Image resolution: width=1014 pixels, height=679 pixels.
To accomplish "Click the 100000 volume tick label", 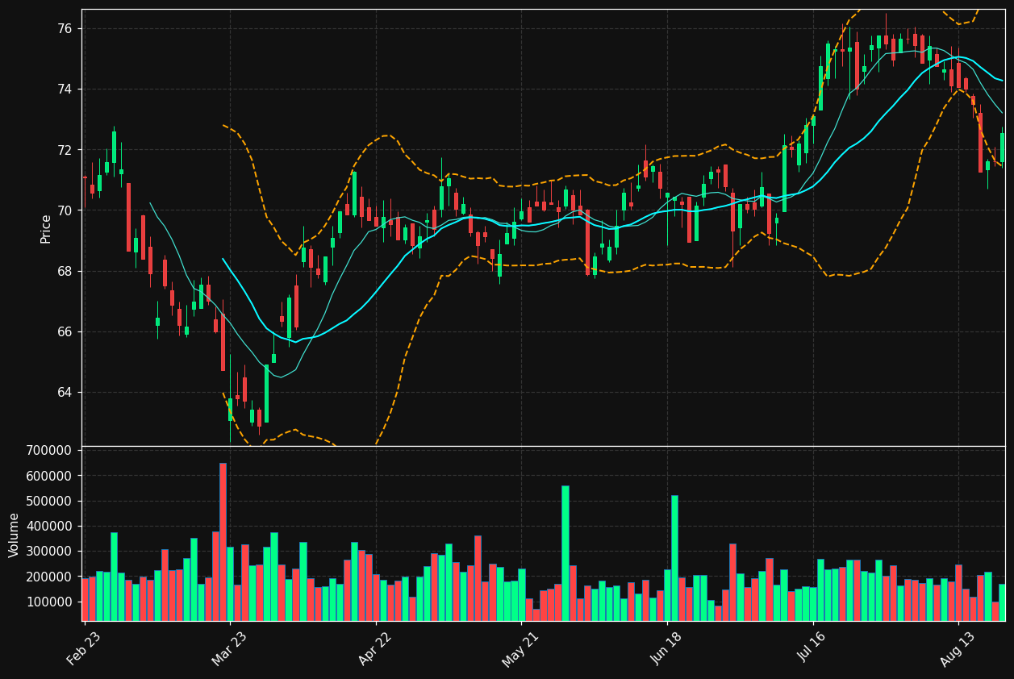I will [x=49, y=602].
